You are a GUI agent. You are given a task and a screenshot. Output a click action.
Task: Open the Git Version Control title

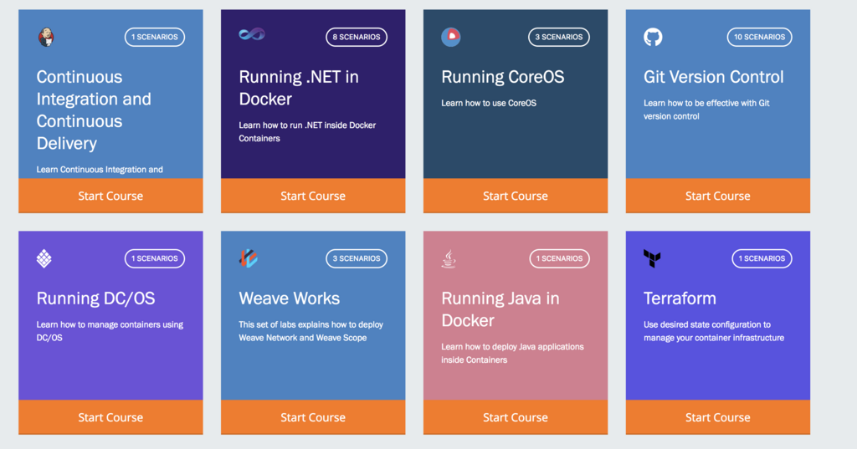coord(713,77)
